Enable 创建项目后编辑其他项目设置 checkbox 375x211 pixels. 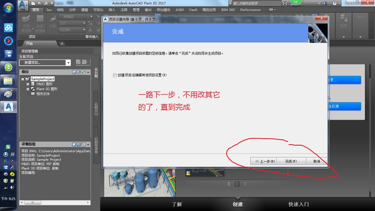pyautogui.click(x=115, y=75)
